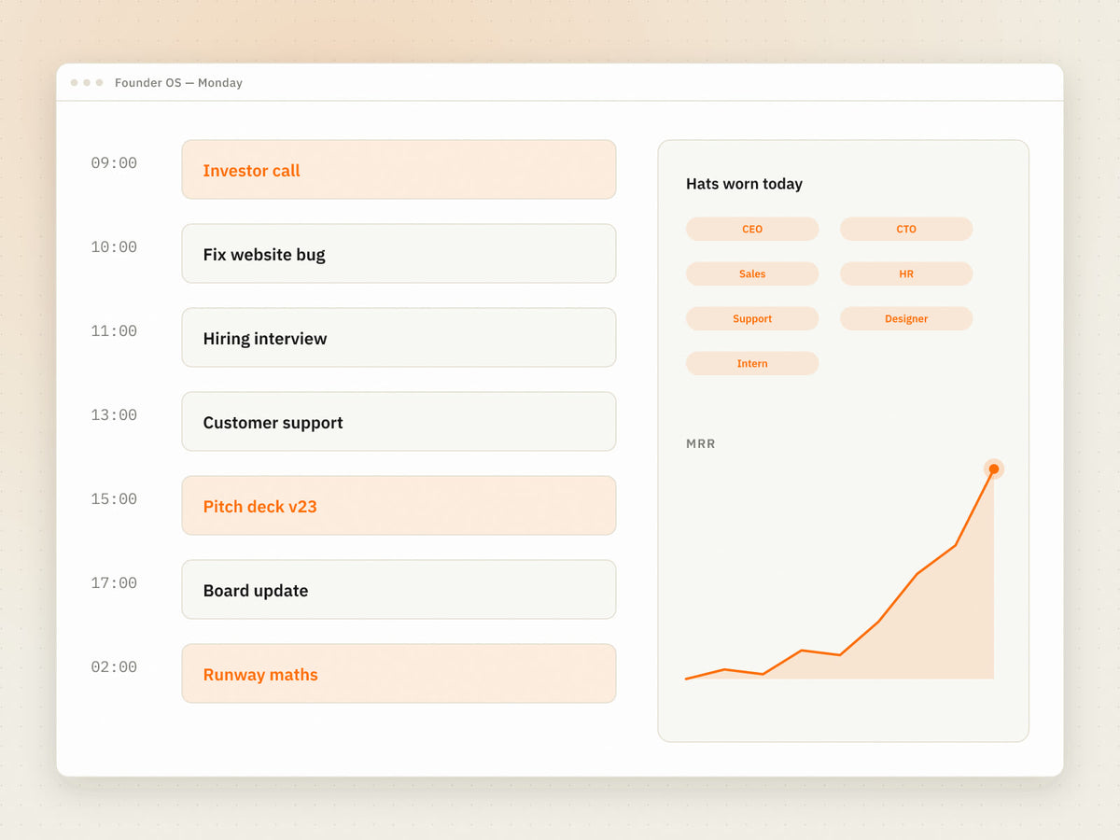Click the 15:00 time label

pyautogui.click(x=114, y=499)
